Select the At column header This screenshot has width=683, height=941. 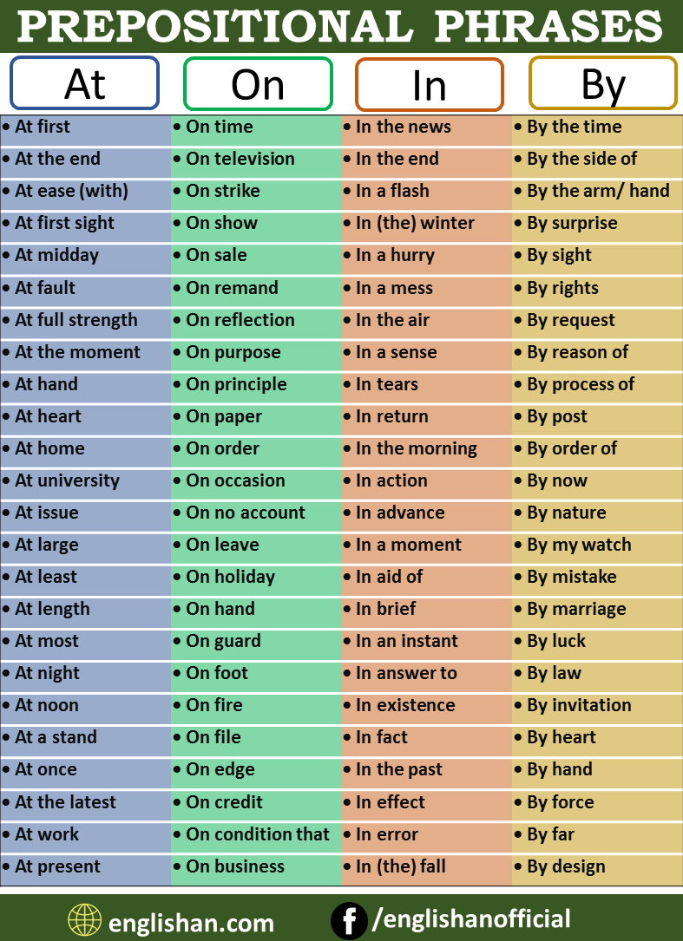(x=85, y=83)
